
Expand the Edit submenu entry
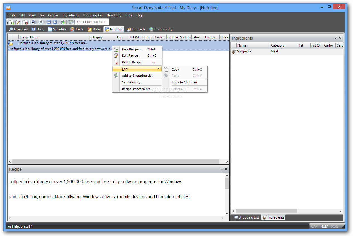click(x=137, y=69)
